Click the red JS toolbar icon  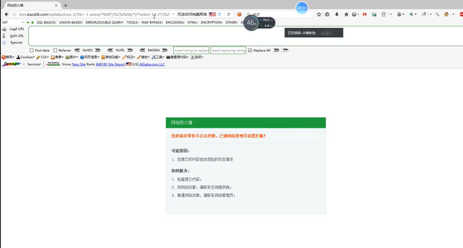(365, 14)
